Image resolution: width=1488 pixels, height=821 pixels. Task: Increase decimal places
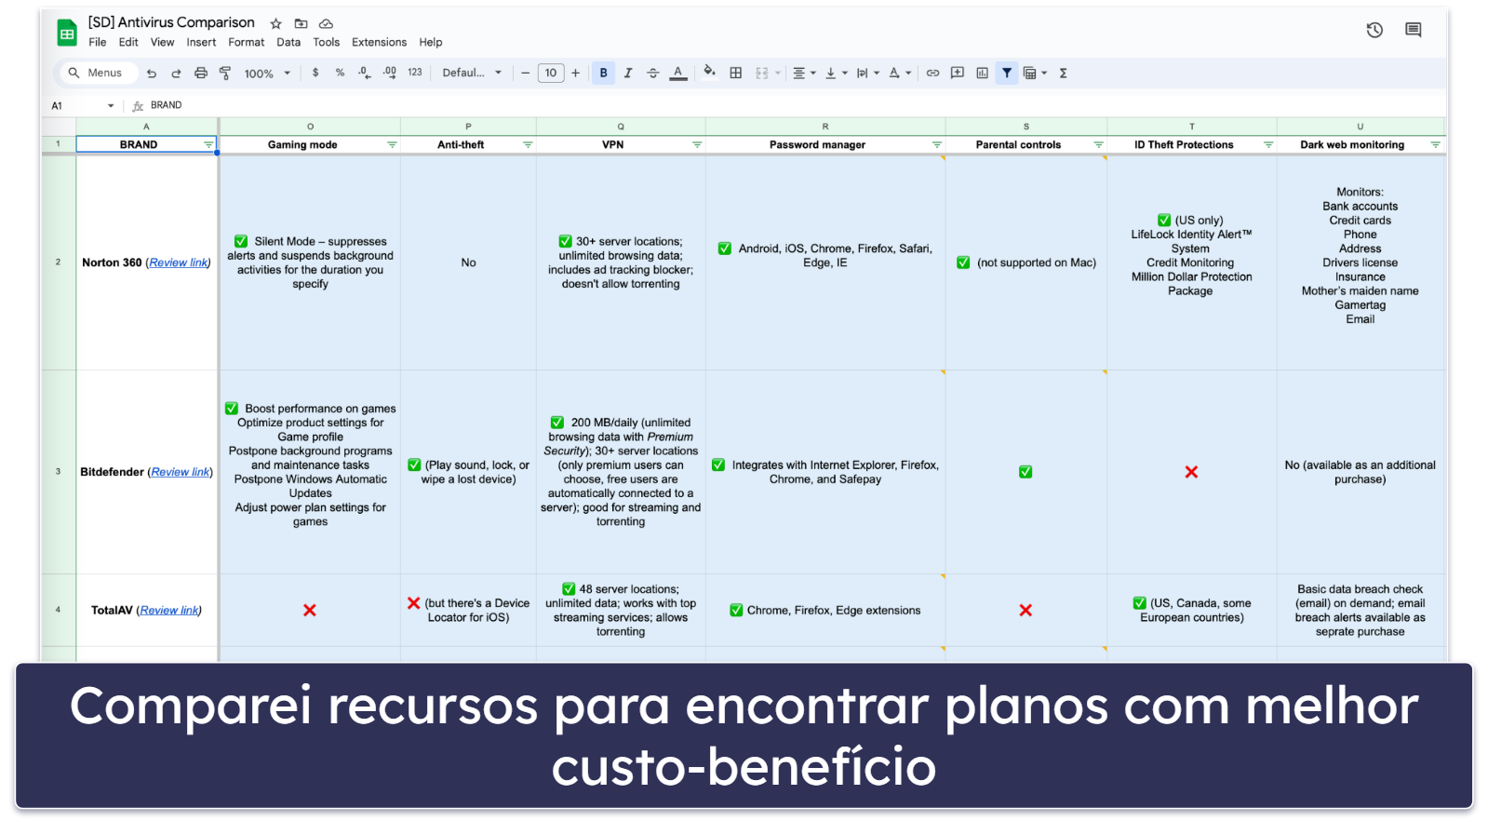pos(389,73)
